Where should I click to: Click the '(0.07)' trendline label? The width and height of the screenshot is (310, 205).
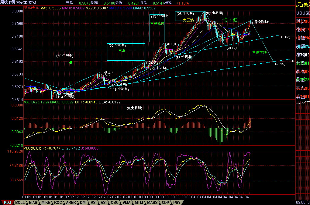[x=286, y=37]
